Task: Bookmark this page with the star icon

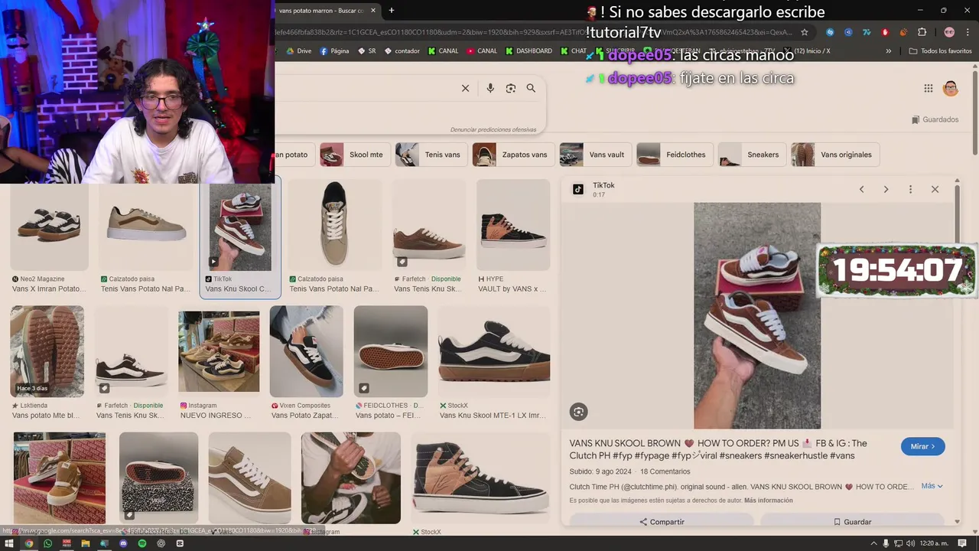Action: tap(805, 32)
